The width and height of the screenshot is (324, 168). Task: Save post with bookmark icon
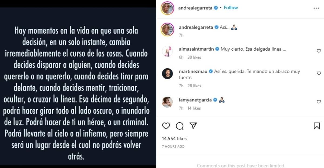[317, 126]
